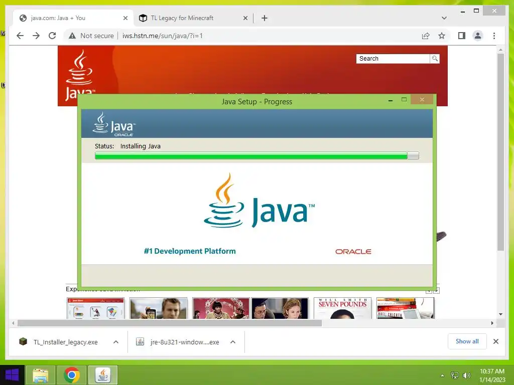
Task: Open the books thumbnail at far right
Action: pyautogui.click(x=406, y=308)
